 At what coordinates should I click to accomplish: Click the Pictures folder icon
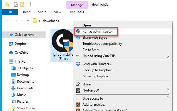pyautogui.click(x=13, y=102)
